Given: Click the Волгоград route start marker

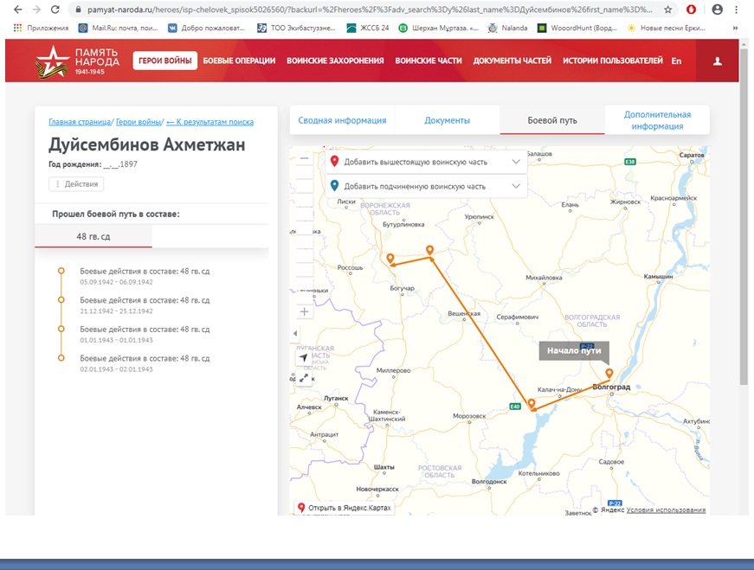Looking at the screenshot, I should coord(609,375).
